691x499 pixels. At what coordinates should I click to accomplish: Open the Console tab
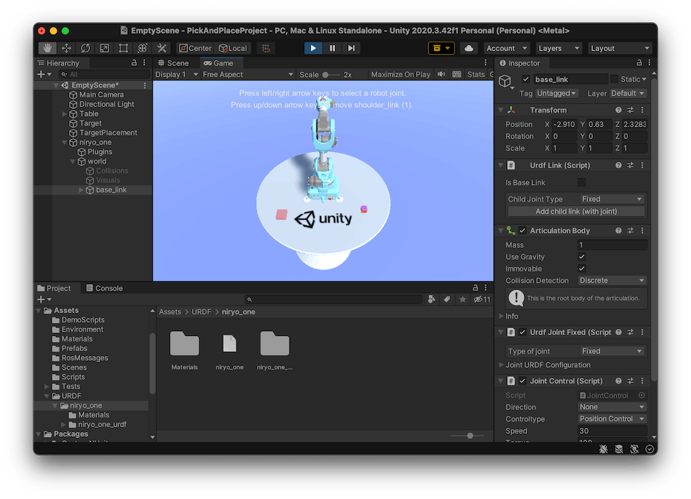pyautogui.click(x=105, y=288)
